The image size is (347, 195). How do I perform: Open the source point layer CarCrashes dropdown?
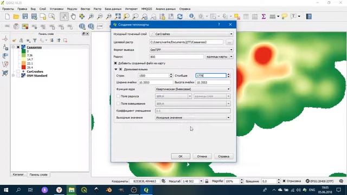(x=191, y=34)
